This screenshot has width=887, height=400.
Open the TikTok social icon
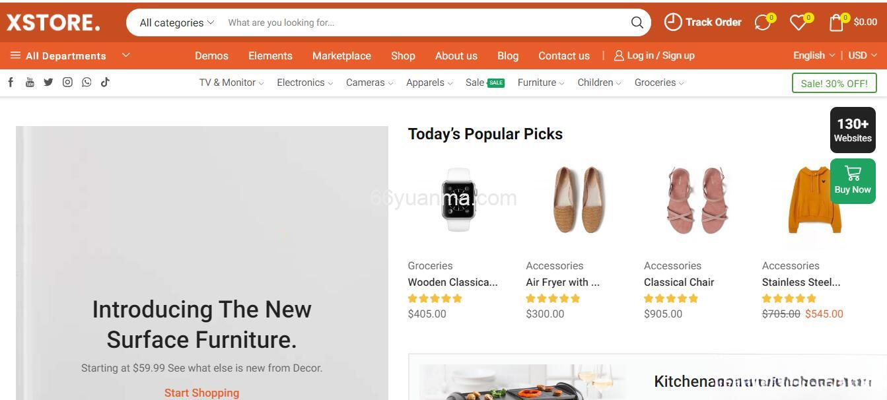tap(105, 83)
